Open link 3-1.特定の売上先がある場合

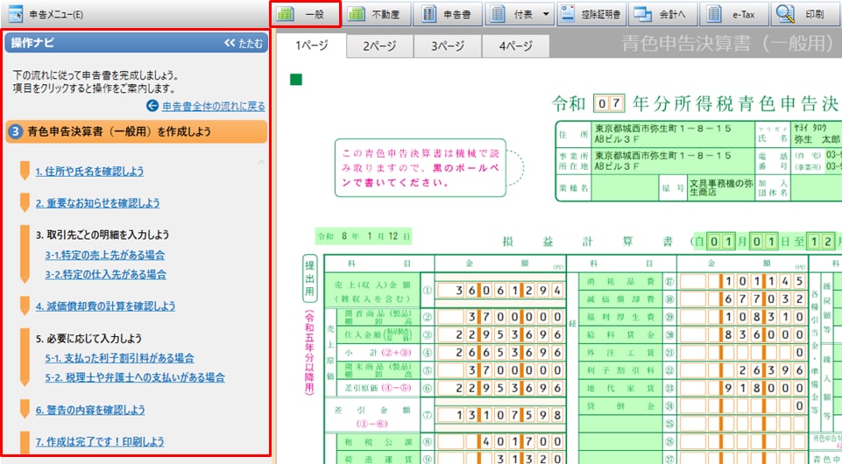tap(105, 255)
